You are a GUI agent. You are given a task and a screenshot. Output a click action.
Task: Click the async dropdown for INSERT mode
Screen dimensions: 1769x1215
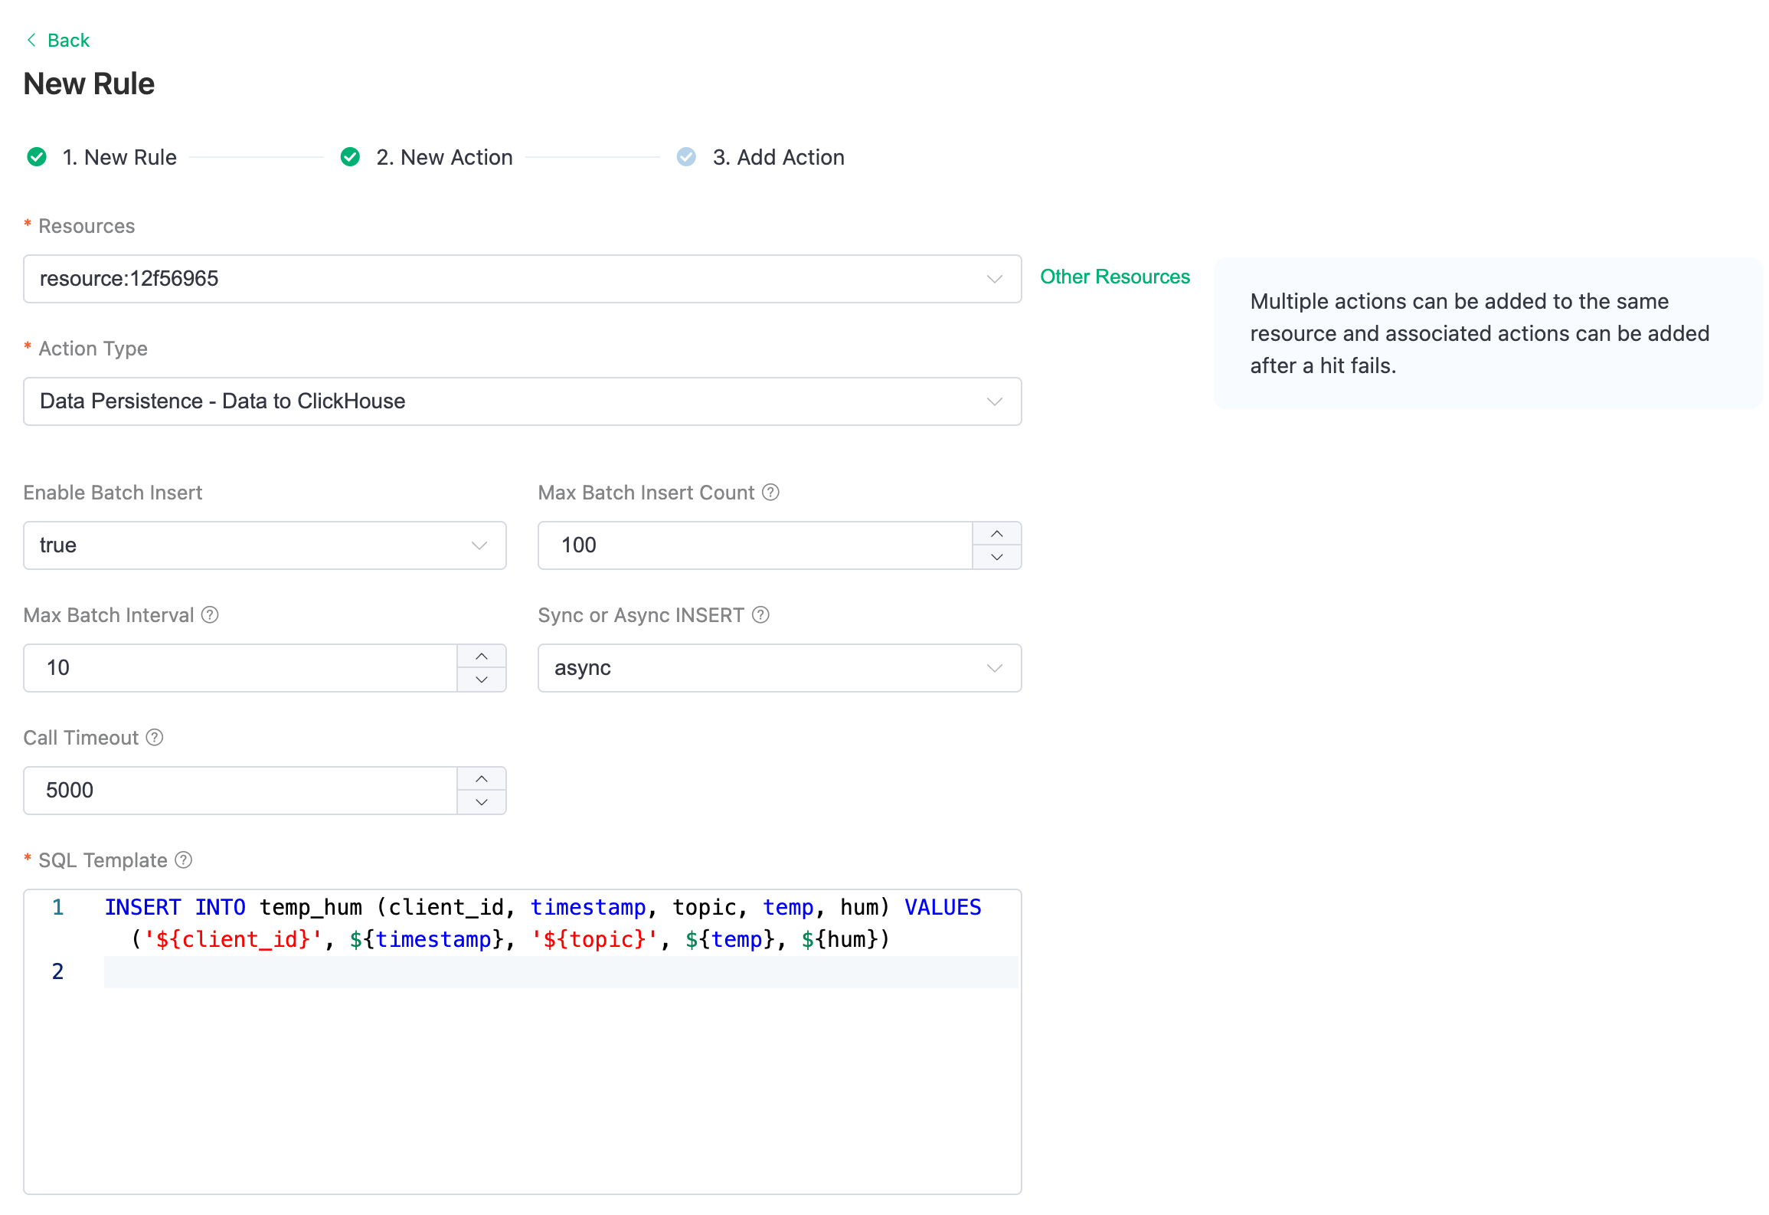click(x=778, y=668)
